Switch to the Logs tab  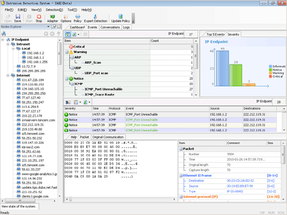(126, 28)
